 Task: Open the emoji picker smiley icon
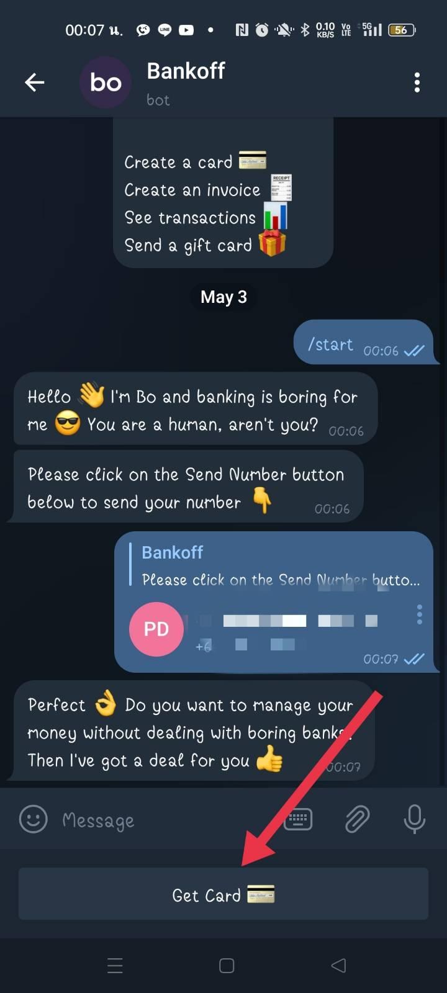tap(34, 819)
